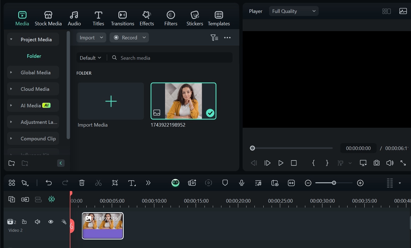This screenshot has height=248, width=411.
Task: Show more timeline tools
Action: point(148,183)
